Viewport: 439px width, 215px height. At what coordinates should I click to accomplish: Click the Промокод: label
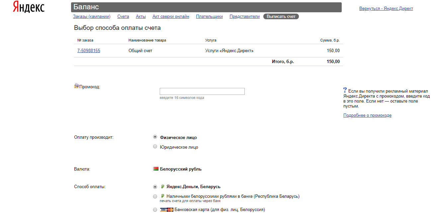[90, 87]
